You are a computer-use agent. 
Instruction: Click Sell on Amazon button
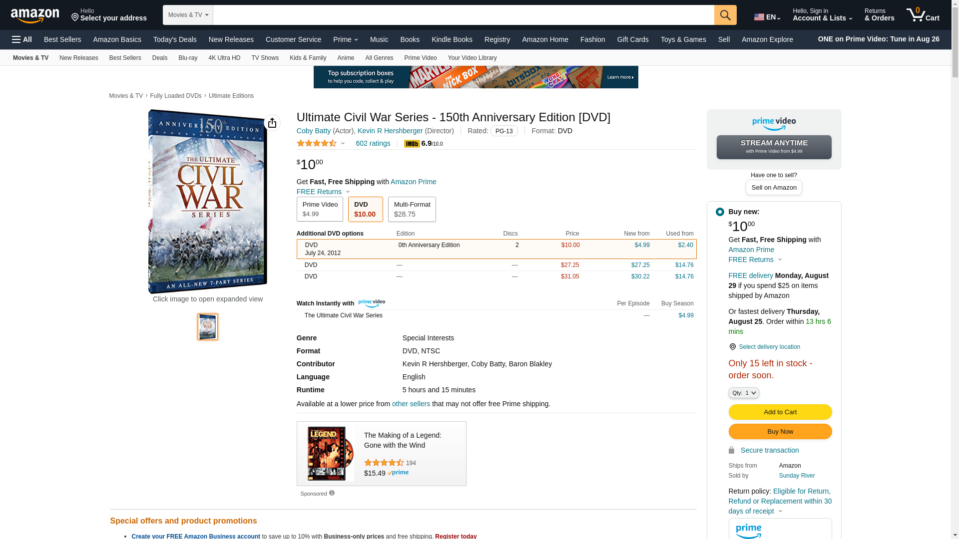pos(774,188)
